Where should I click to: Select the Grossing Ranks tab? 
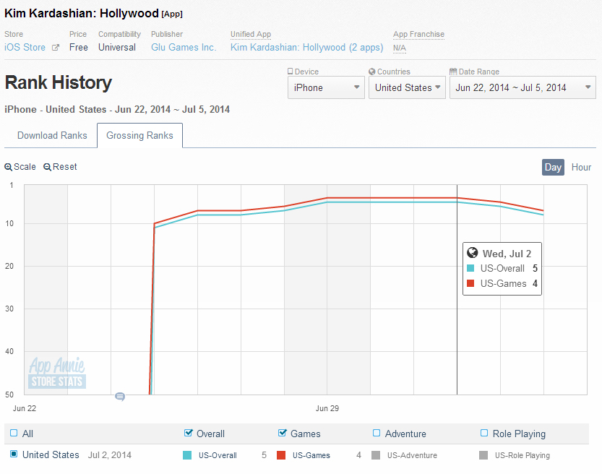point(139,136)
